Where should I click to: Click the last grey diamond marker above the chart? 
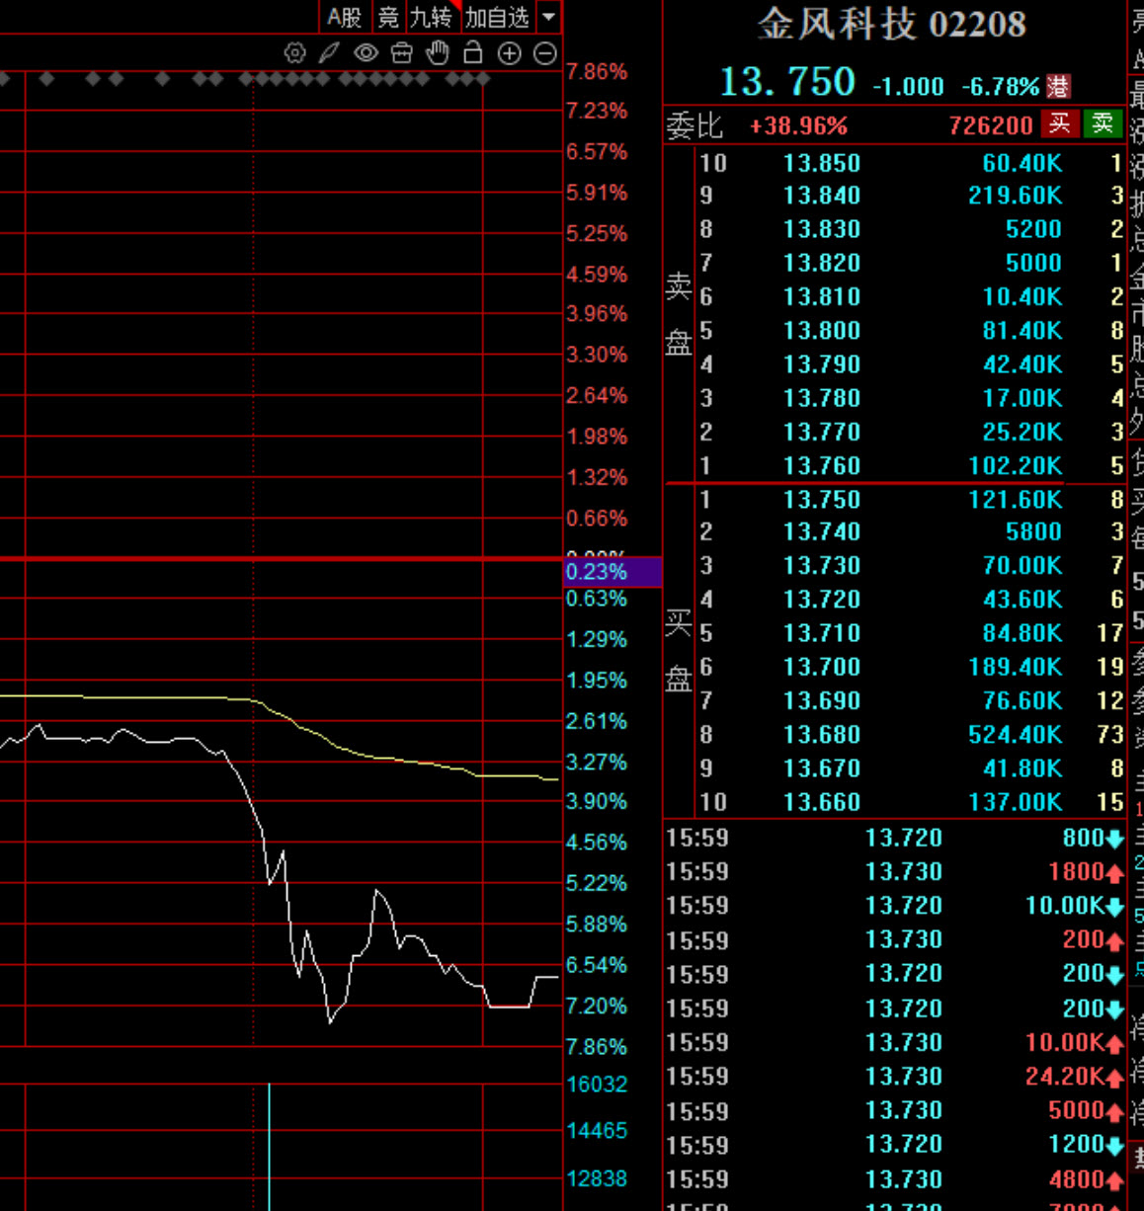[x=482, y=78]
